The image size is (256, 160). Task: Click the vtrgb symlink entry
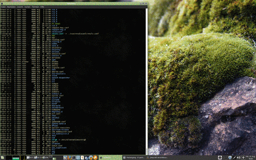click(54, 140)
